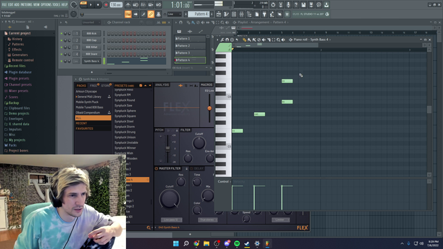Screen dimensions: 443x249
Task: Switch to the FLEX FREE tab
Action: [x=93, y=86]
